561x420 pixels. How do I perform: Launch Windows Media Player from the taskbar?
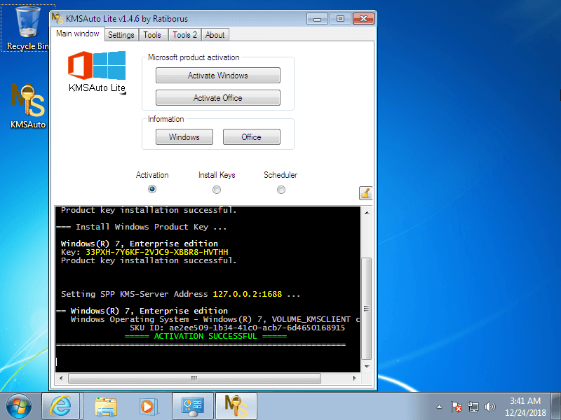(x=149, y=406)
